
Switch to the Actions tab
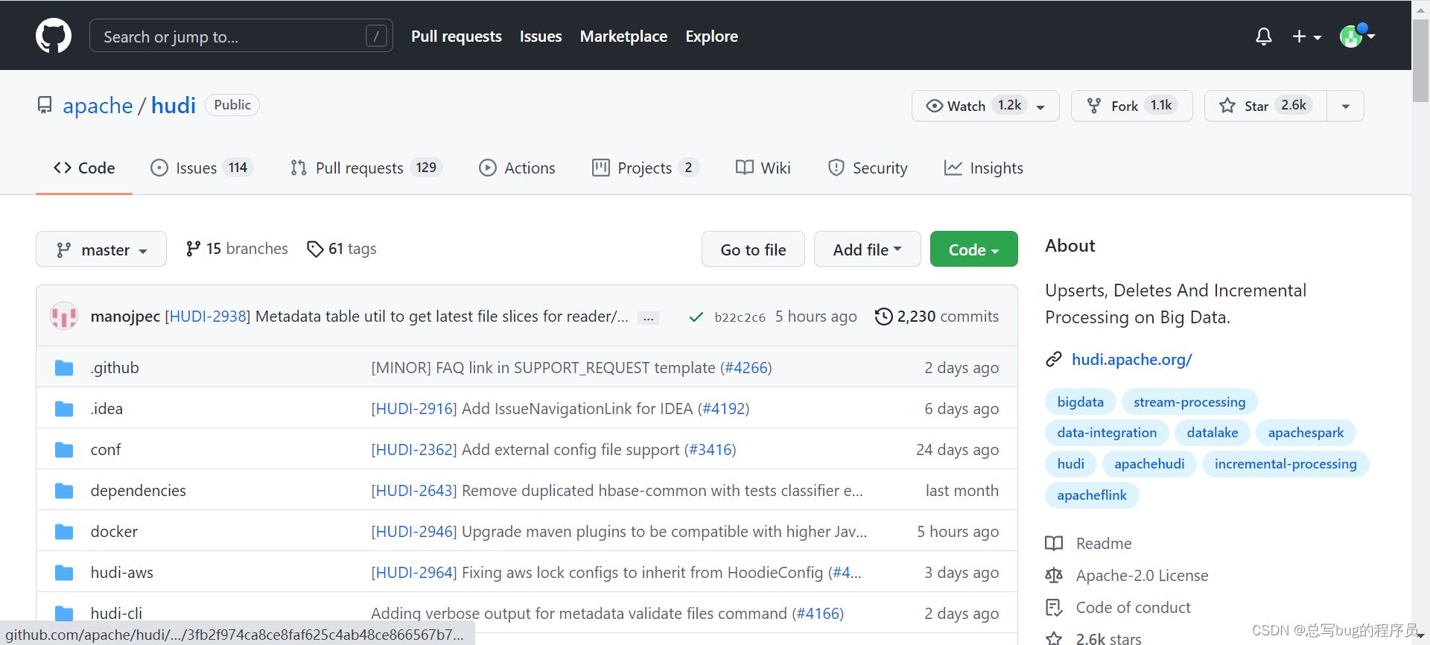[x=517, y=168]
